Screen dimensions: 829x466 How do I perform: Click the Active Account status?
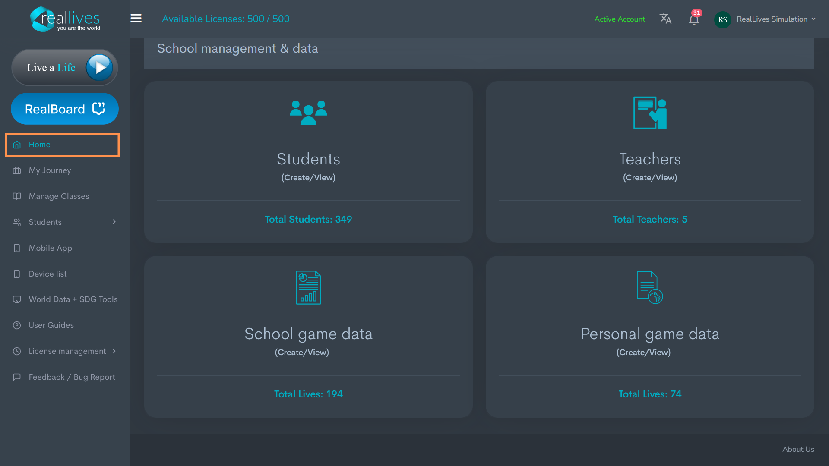pyautogui.click(x=620, y=19)
